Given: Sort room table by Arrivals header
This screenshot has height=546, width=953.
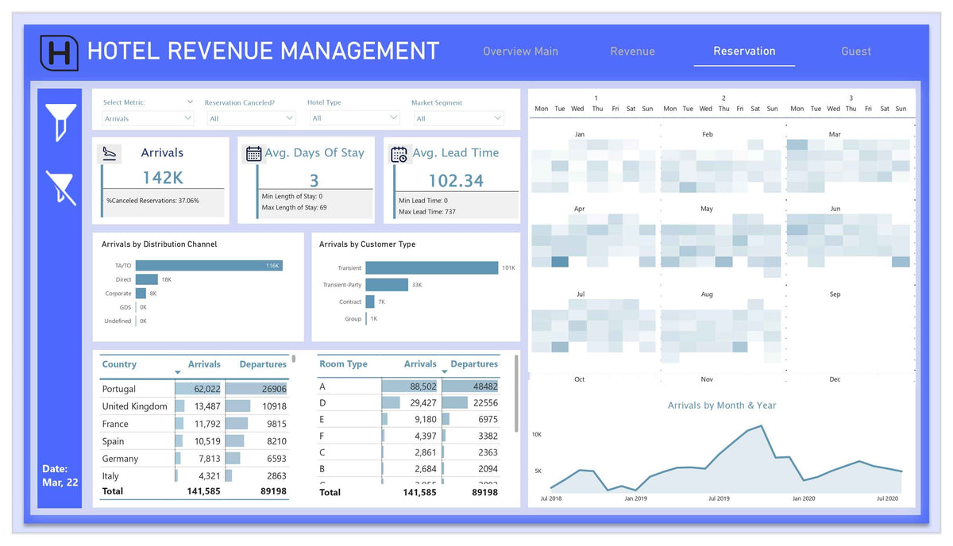Looking at the screenshot, I should click(420, 364).
